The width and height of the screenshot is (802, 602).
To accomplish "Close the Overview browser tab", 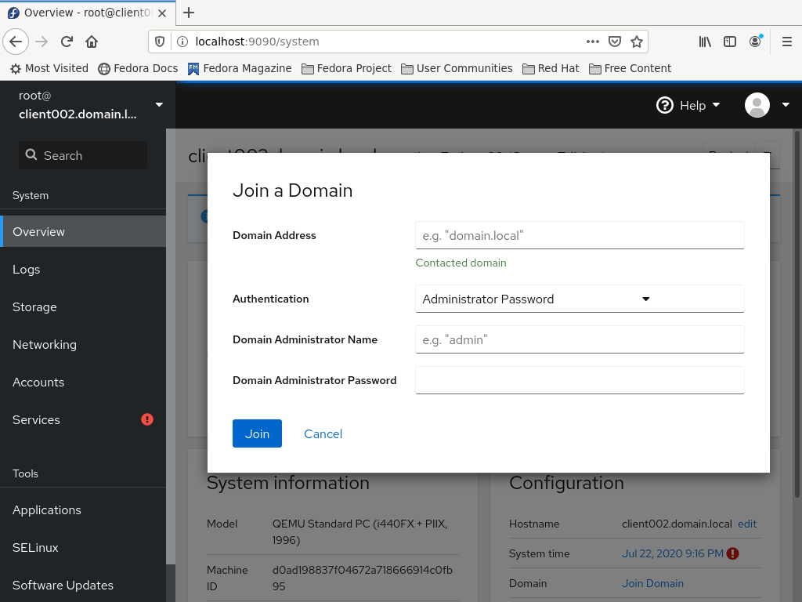I will 162,13.
